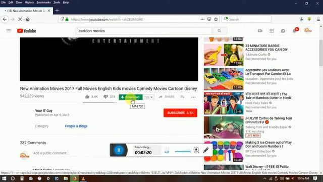Open Firefox downloads arrow

coord(302,19)
